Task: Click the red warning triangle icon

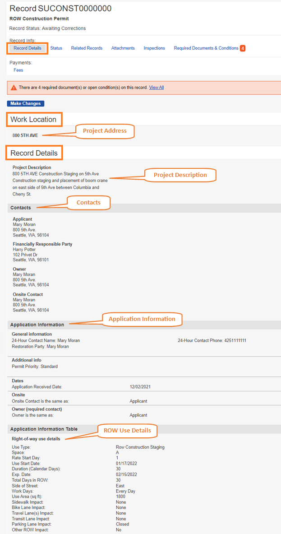Action: click(x=14, y=88)
